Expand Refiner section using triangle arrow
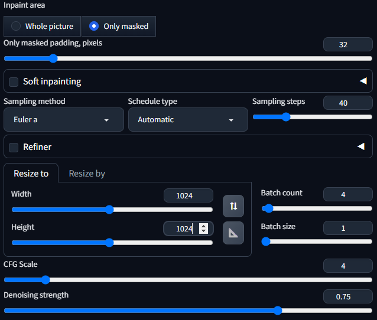This screenshot has width=377, height=320. pos(361,146)
